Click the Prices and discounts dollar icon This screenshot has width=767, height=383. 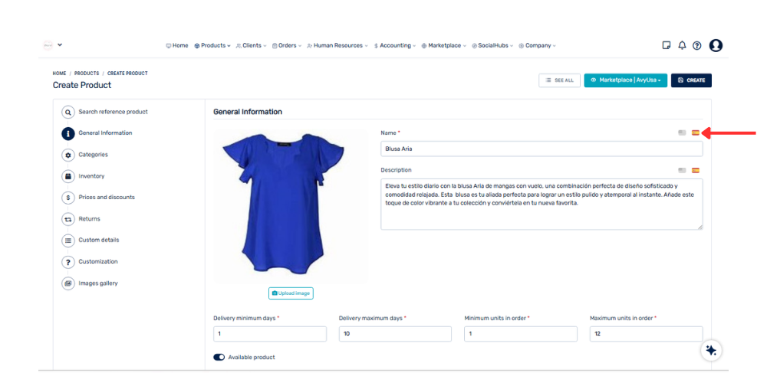(x=68, y=198)
